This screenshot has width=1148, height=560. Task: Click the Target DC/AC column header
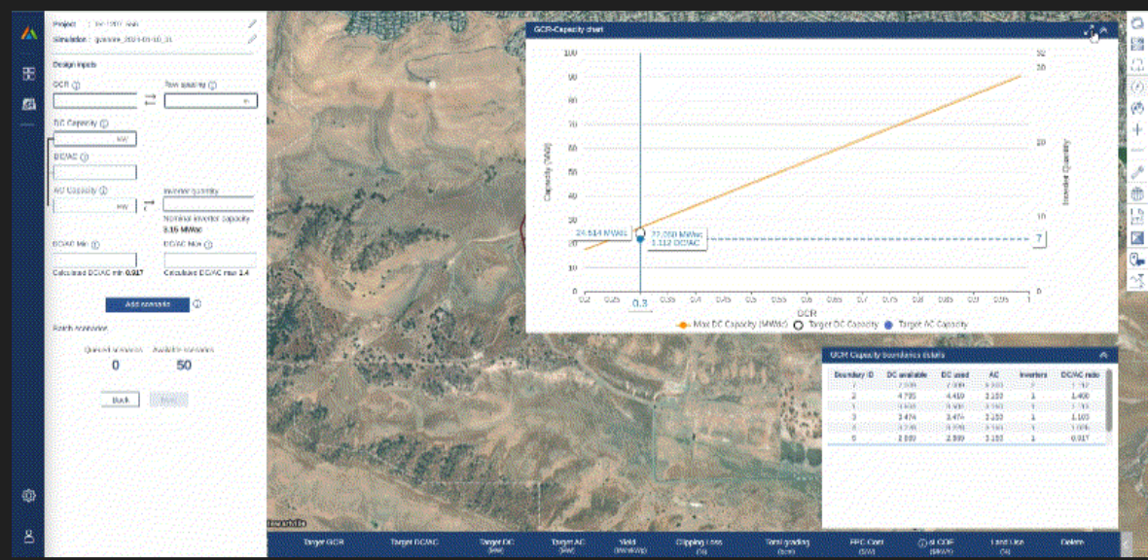(x=413, y=543)
